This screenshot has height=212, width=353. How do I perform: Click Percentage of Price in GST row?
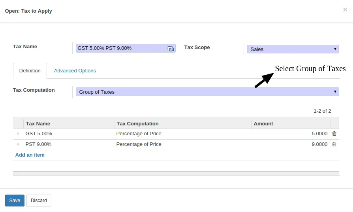point(139,134)
